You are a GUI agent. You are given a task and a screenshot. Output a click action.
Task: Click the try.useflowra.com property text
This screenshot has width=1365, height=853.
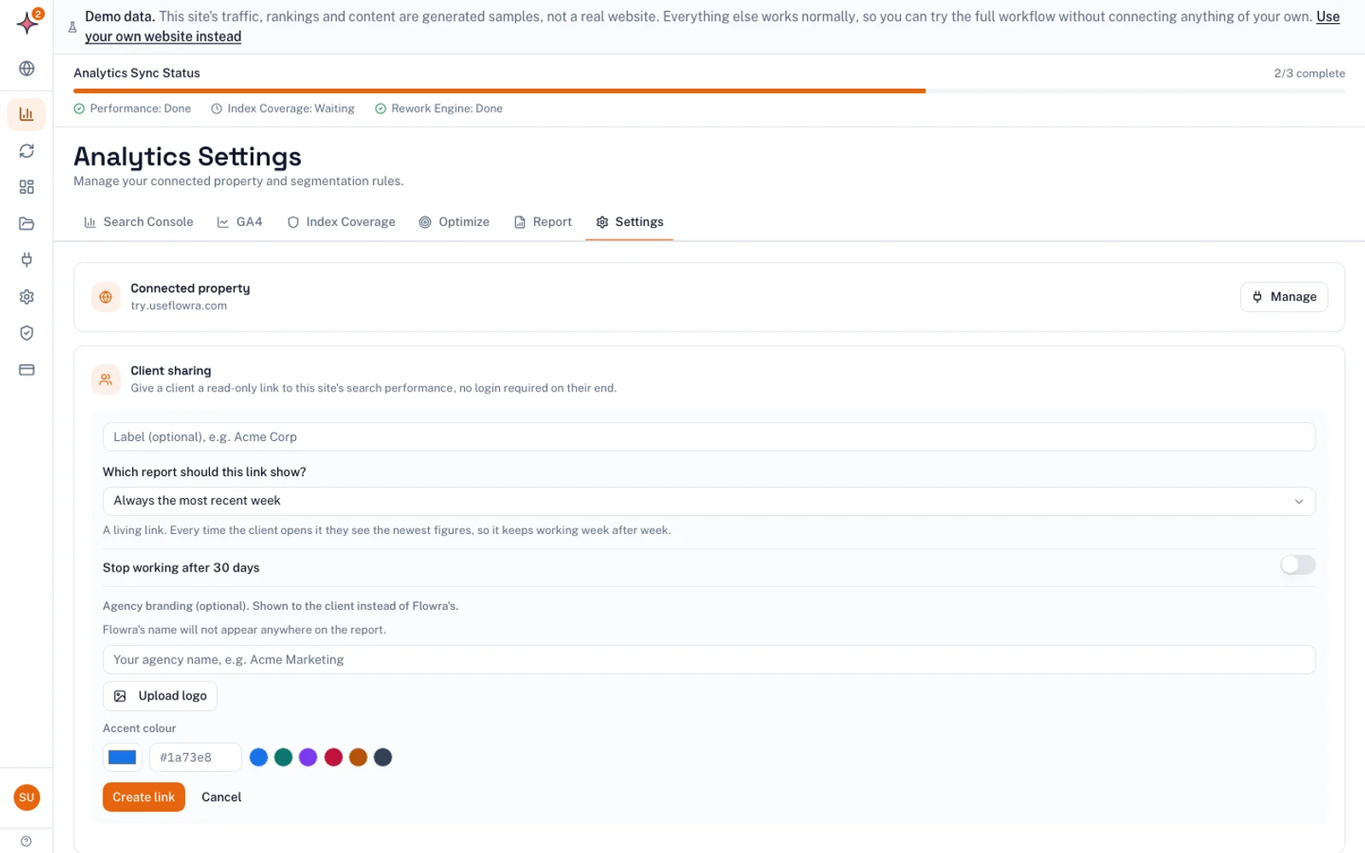point(178,305)
